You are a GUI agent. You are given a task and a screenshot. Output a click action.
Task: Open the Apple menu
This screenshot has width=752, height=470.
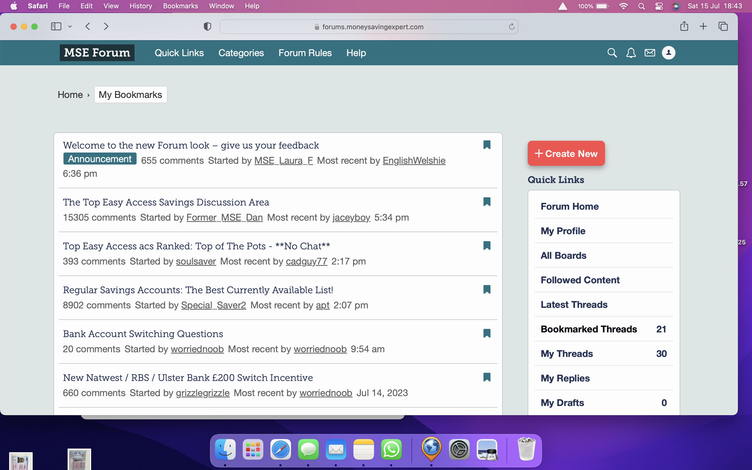click(x=14, y=6)
